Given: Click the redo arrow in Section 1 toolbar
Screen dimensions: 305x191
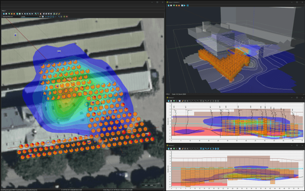Looking at the screenshot, I should pyautogui.click(x=208, y=101).
